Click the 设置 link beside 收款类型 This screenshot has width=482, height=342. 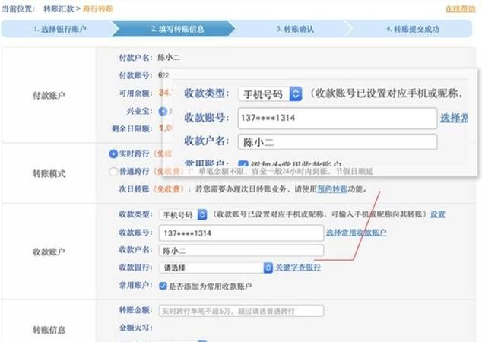pyautogui.click(x=437, y=214)
